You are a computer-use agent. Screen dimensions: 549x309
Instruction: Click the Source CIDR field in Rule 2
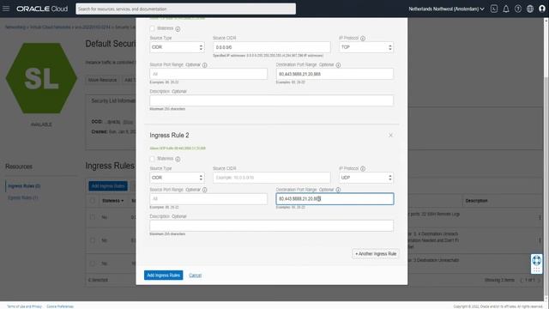(271, 178)
